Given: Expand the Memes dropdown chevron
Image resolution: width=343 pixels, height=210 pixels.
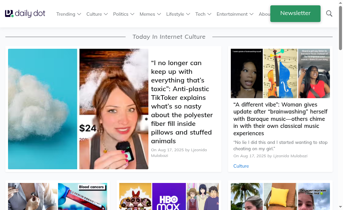Looking at the screenshot, I should click(x=159, y=14).
